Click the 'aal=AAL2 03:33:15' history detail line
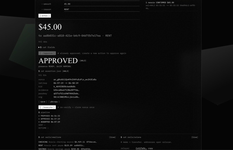The width and height of the screenshot is (233, 150). [171, 7]
